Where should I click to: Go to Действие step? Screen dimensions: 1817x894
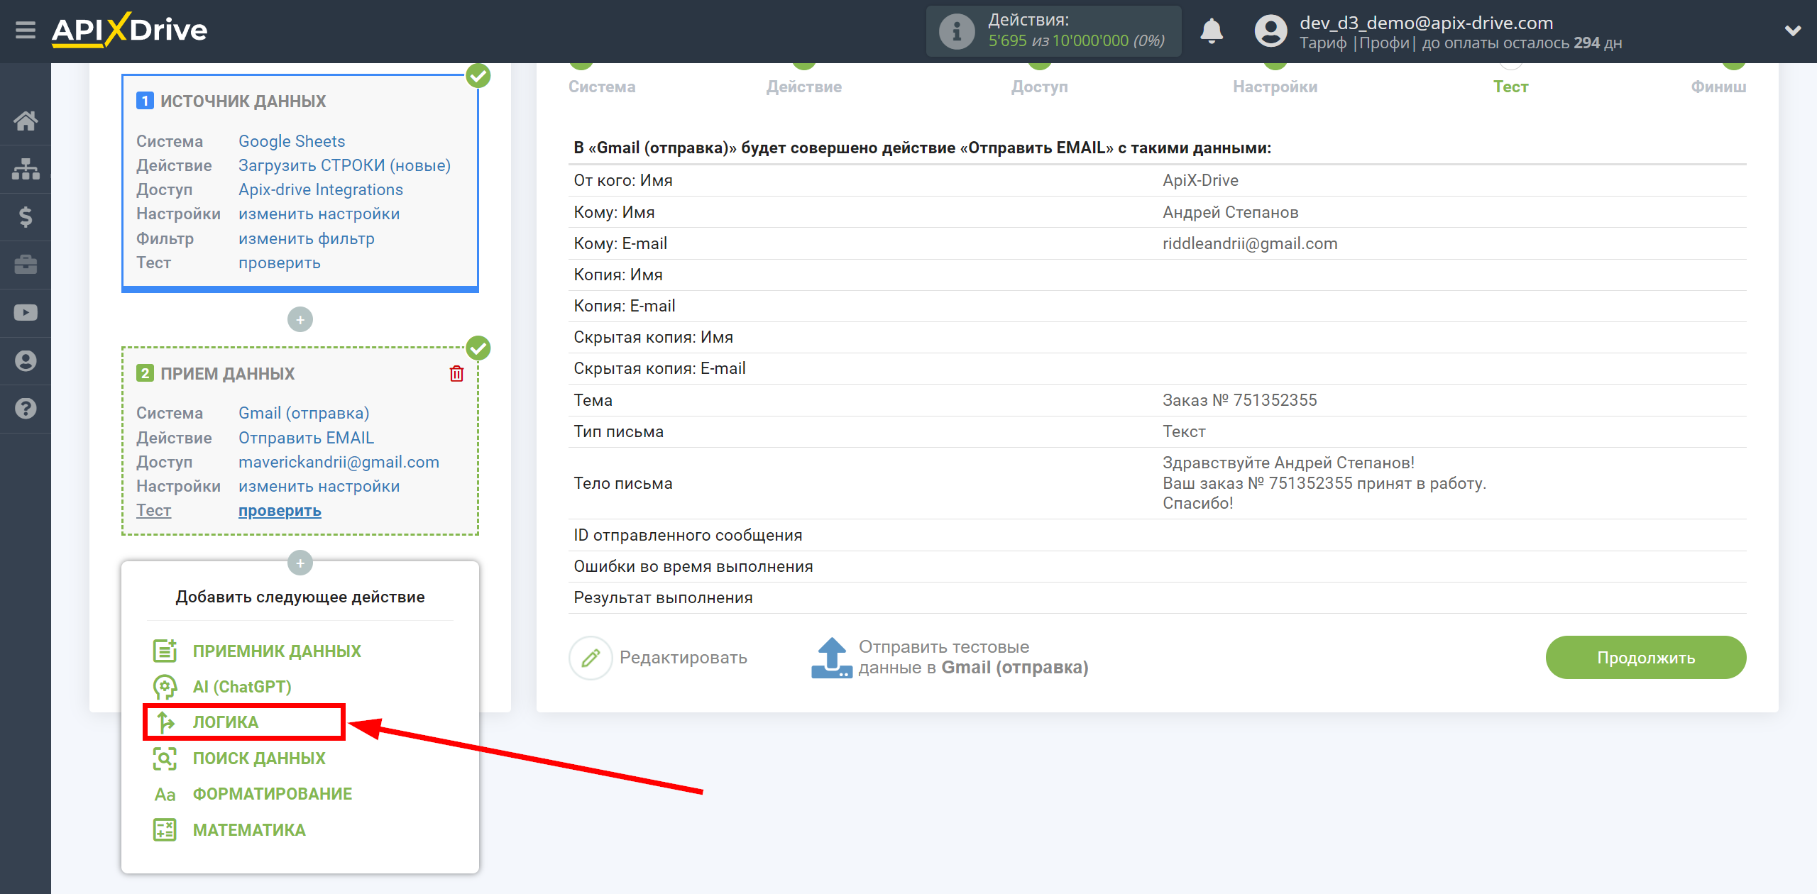click(803, 87)
